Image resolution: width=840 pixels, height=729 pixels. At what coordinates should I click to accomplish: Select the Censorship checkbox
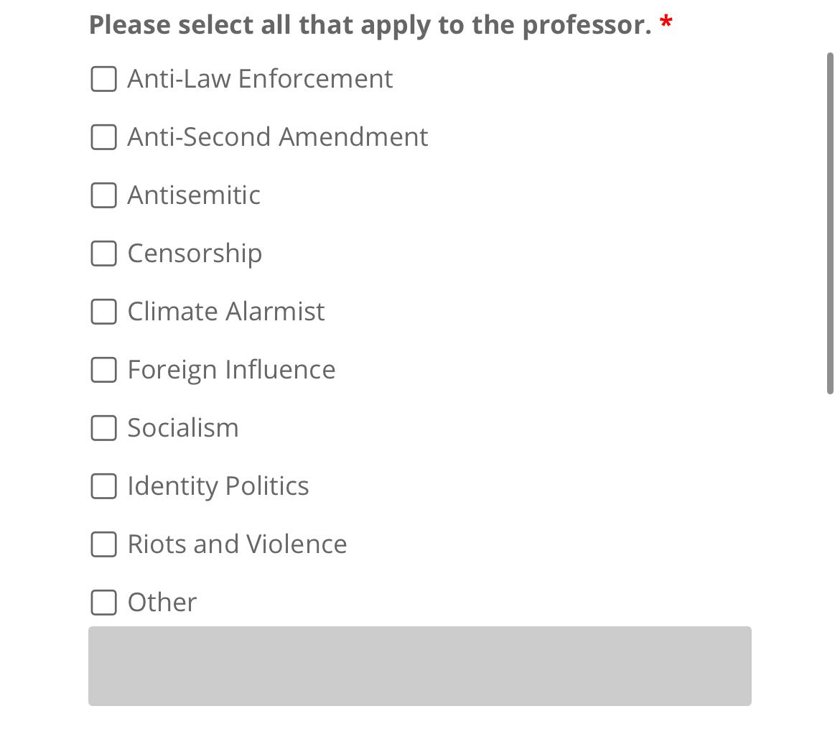(x=103, y=253)
